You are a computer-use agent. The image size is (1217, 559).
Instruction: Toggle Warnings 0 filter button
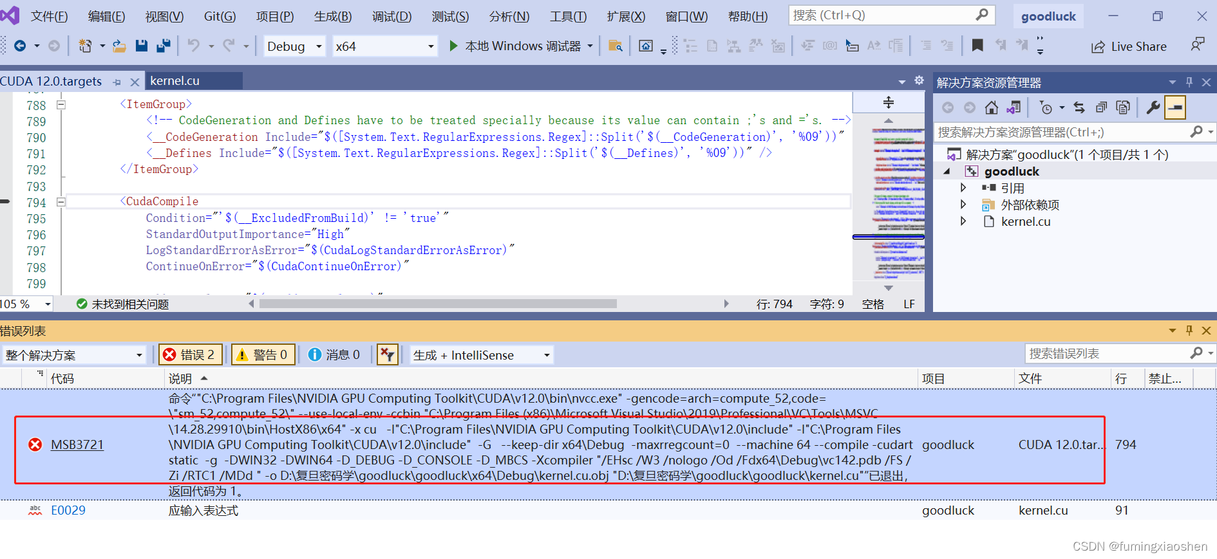tap(263, 355)
